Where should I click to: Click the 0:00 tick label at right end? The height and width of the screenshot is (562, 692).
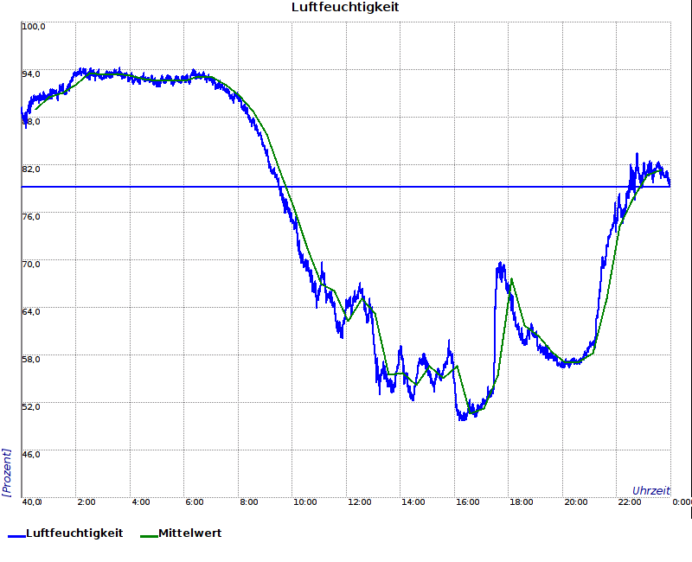point(682,501)
